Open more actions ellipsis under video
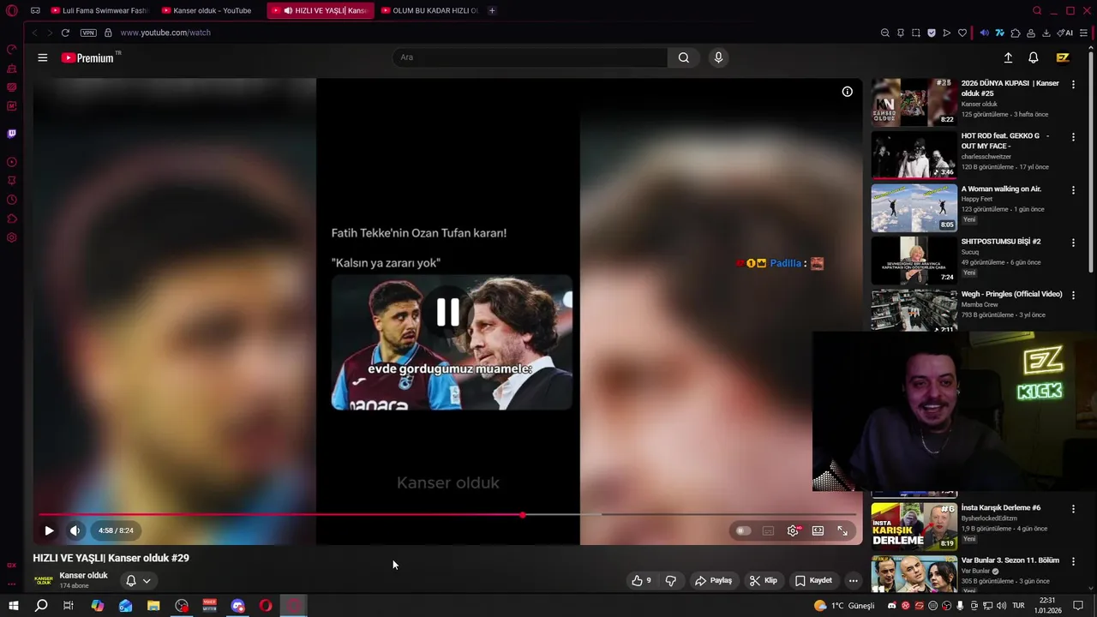 [853, 580]
